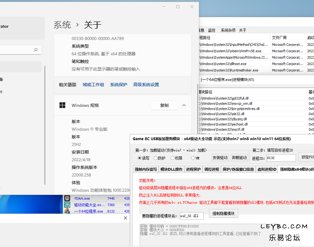Click the 卸载驱动 button
314x247 pixels.
[239, 158]
